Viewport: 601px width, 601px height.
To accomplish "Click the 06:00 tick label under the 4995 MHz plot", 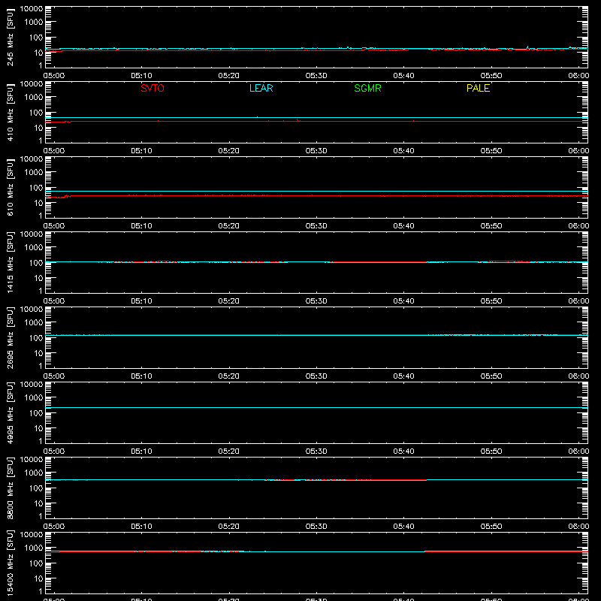I will [x=578, y=452].
